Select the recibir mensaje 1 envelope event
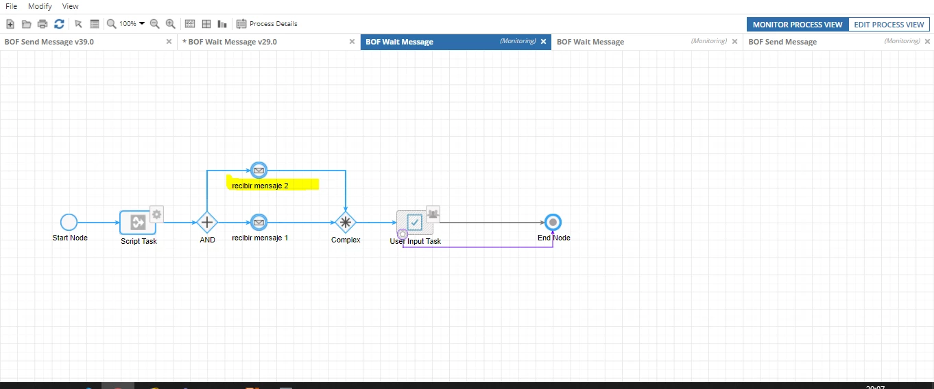The image size is (934, 389). 259,222
